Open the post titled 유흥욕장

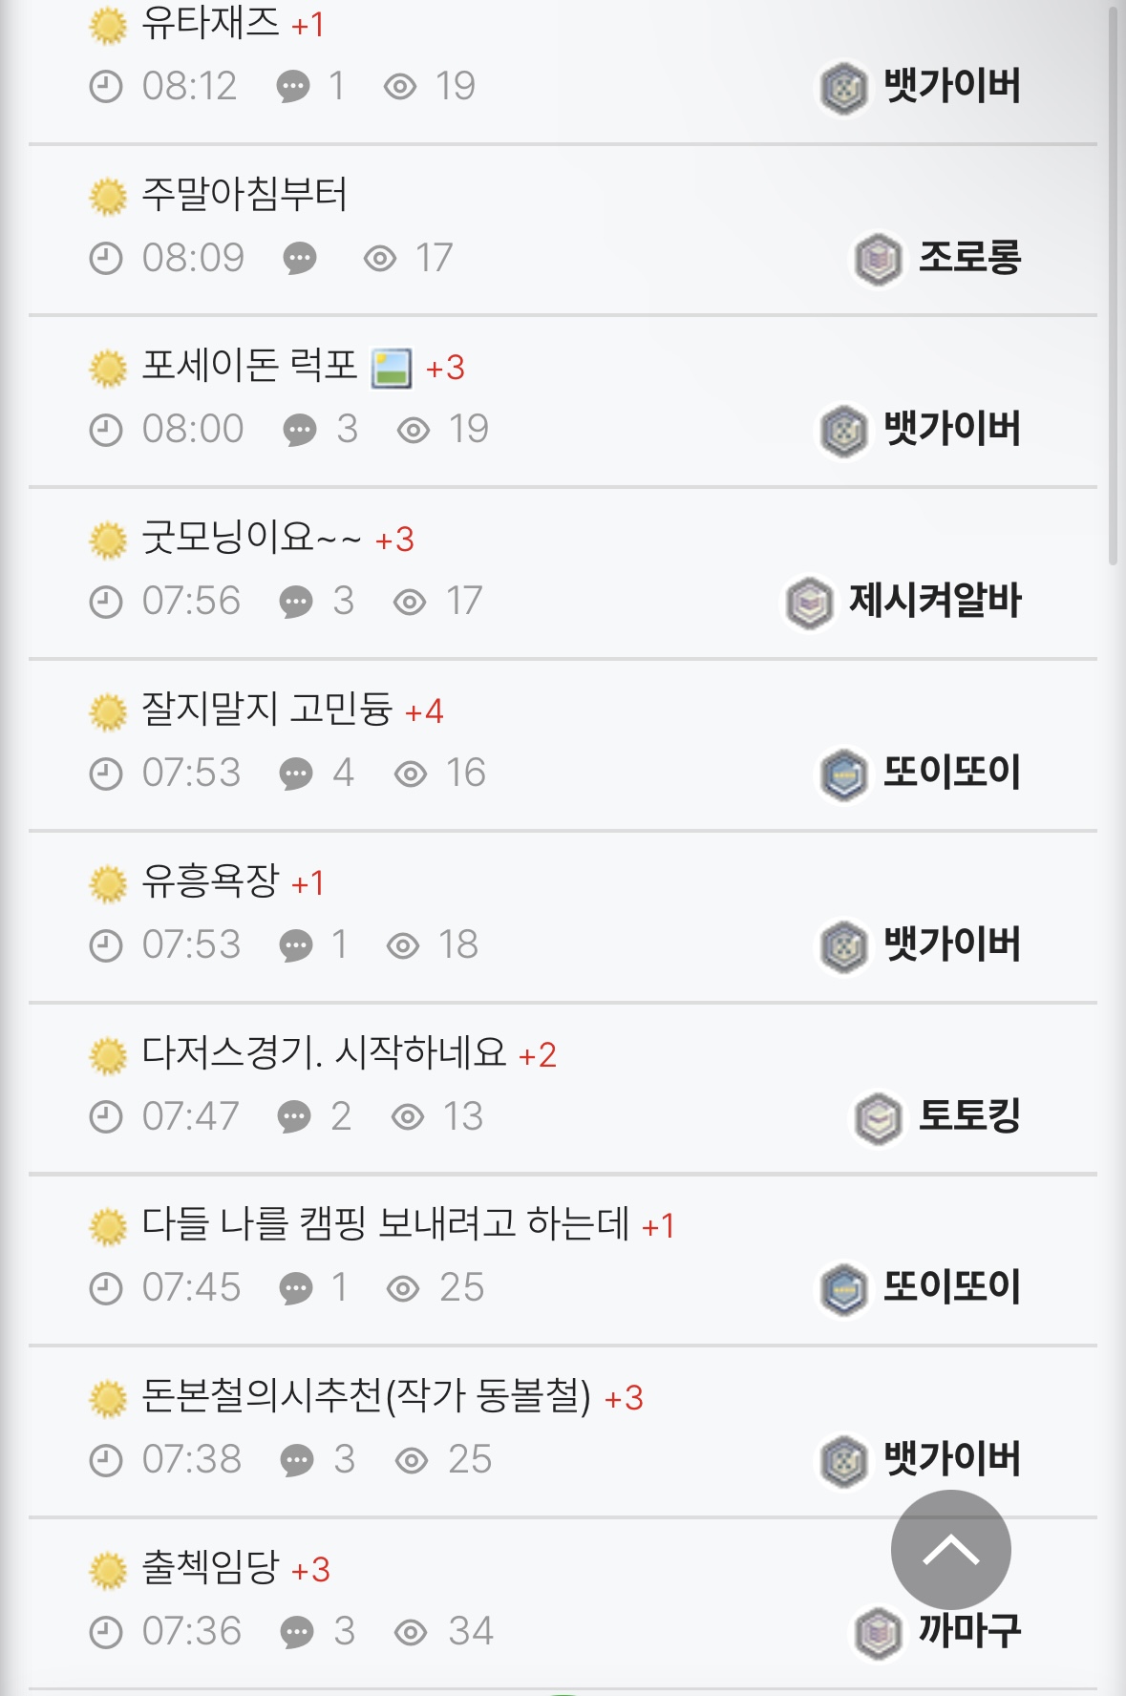pyautogui.click(x=210, y=880)
